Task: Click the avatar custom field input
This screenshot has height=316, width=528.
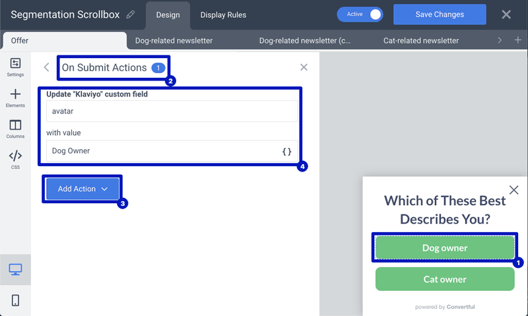Action: [172, 111]
